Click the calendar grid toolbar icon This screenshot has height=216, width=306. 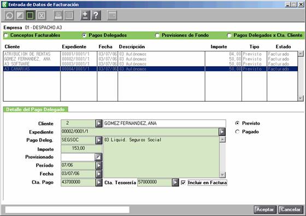tap(112, 15)
